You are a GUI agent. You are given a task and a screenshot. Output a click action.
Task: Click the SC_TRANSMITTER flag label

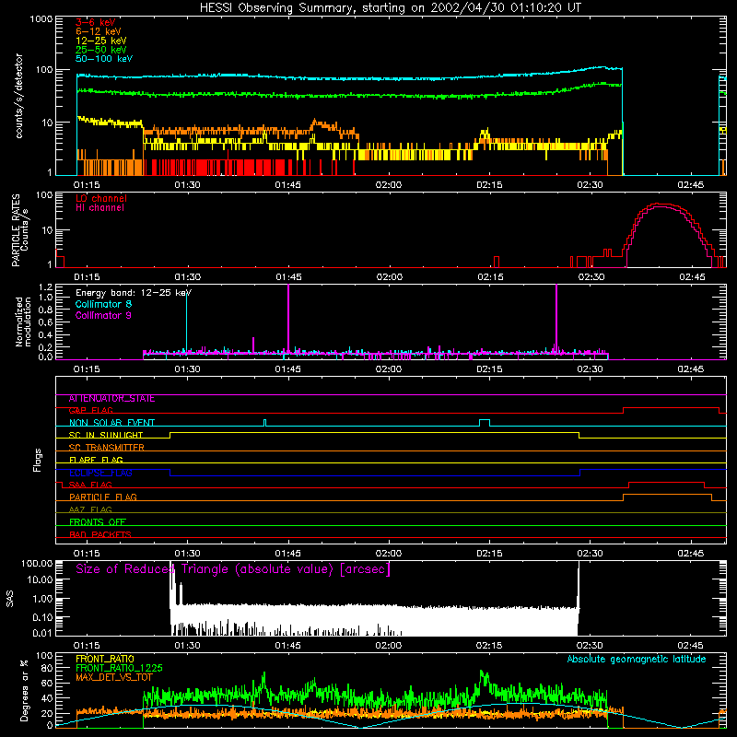[x=107, y=448]
